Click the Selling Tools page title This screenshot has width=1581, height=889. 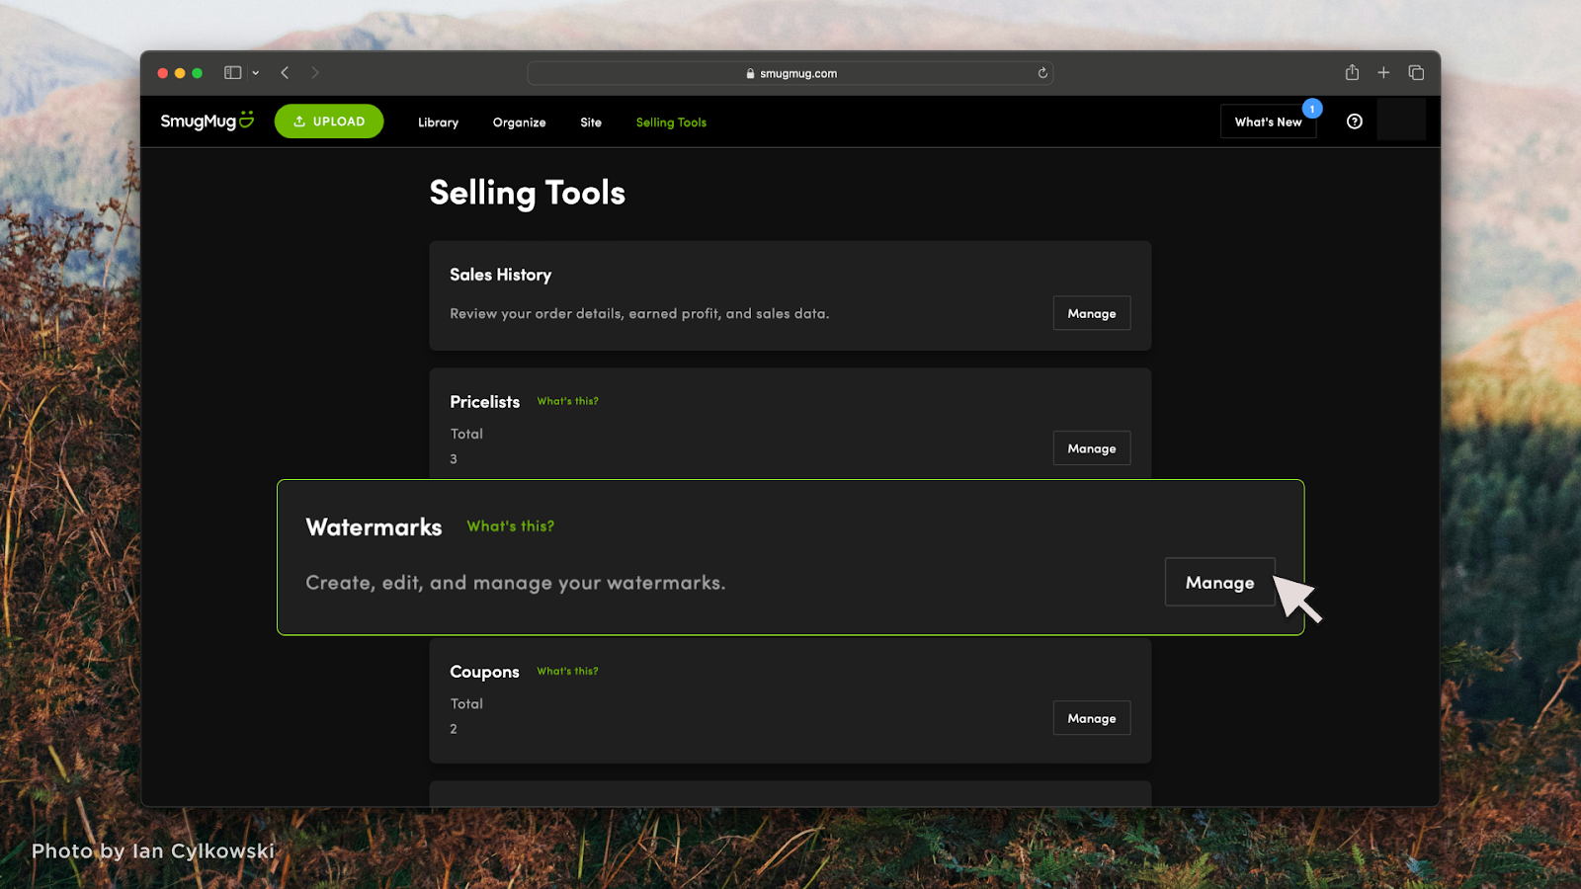click(528, 193)
